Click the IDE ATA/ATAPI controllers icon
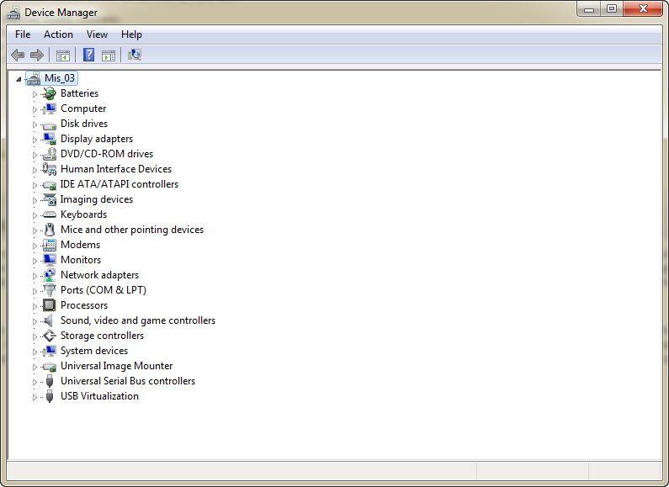 coord(50,185)
